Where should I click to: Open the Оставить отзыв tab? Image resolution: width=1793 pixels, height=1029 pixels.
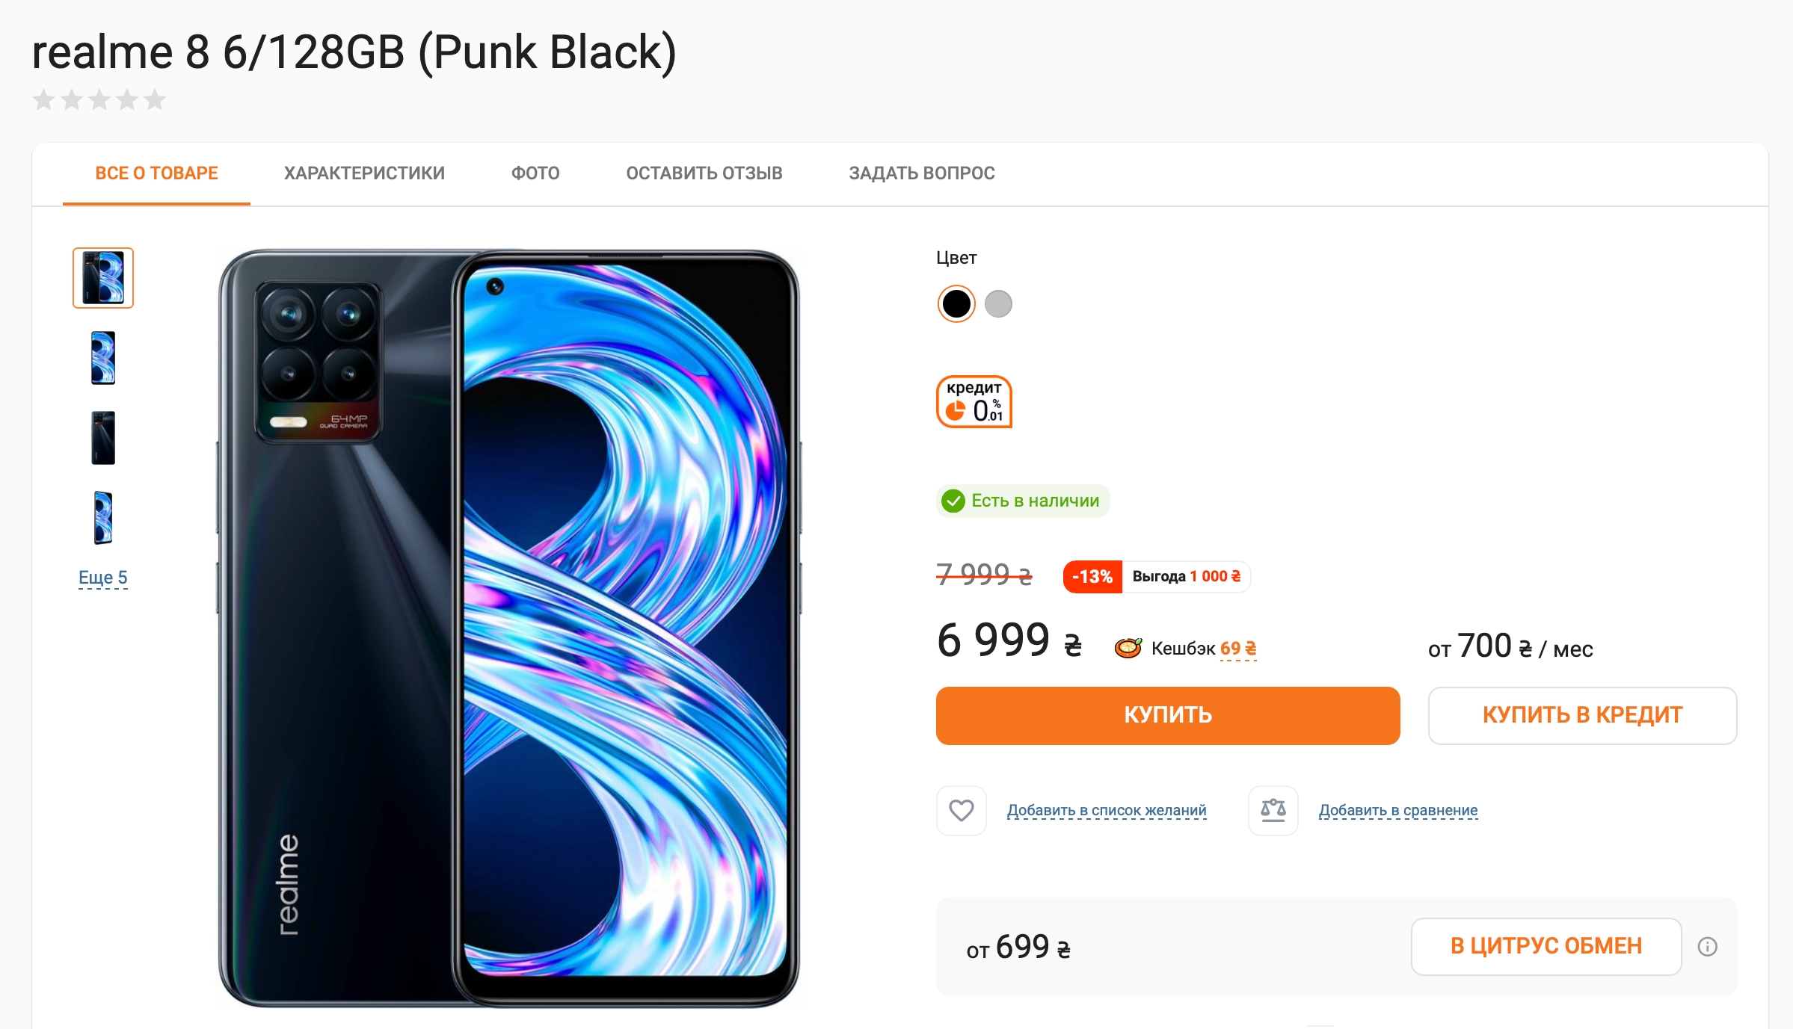click(x=704, y=173)
